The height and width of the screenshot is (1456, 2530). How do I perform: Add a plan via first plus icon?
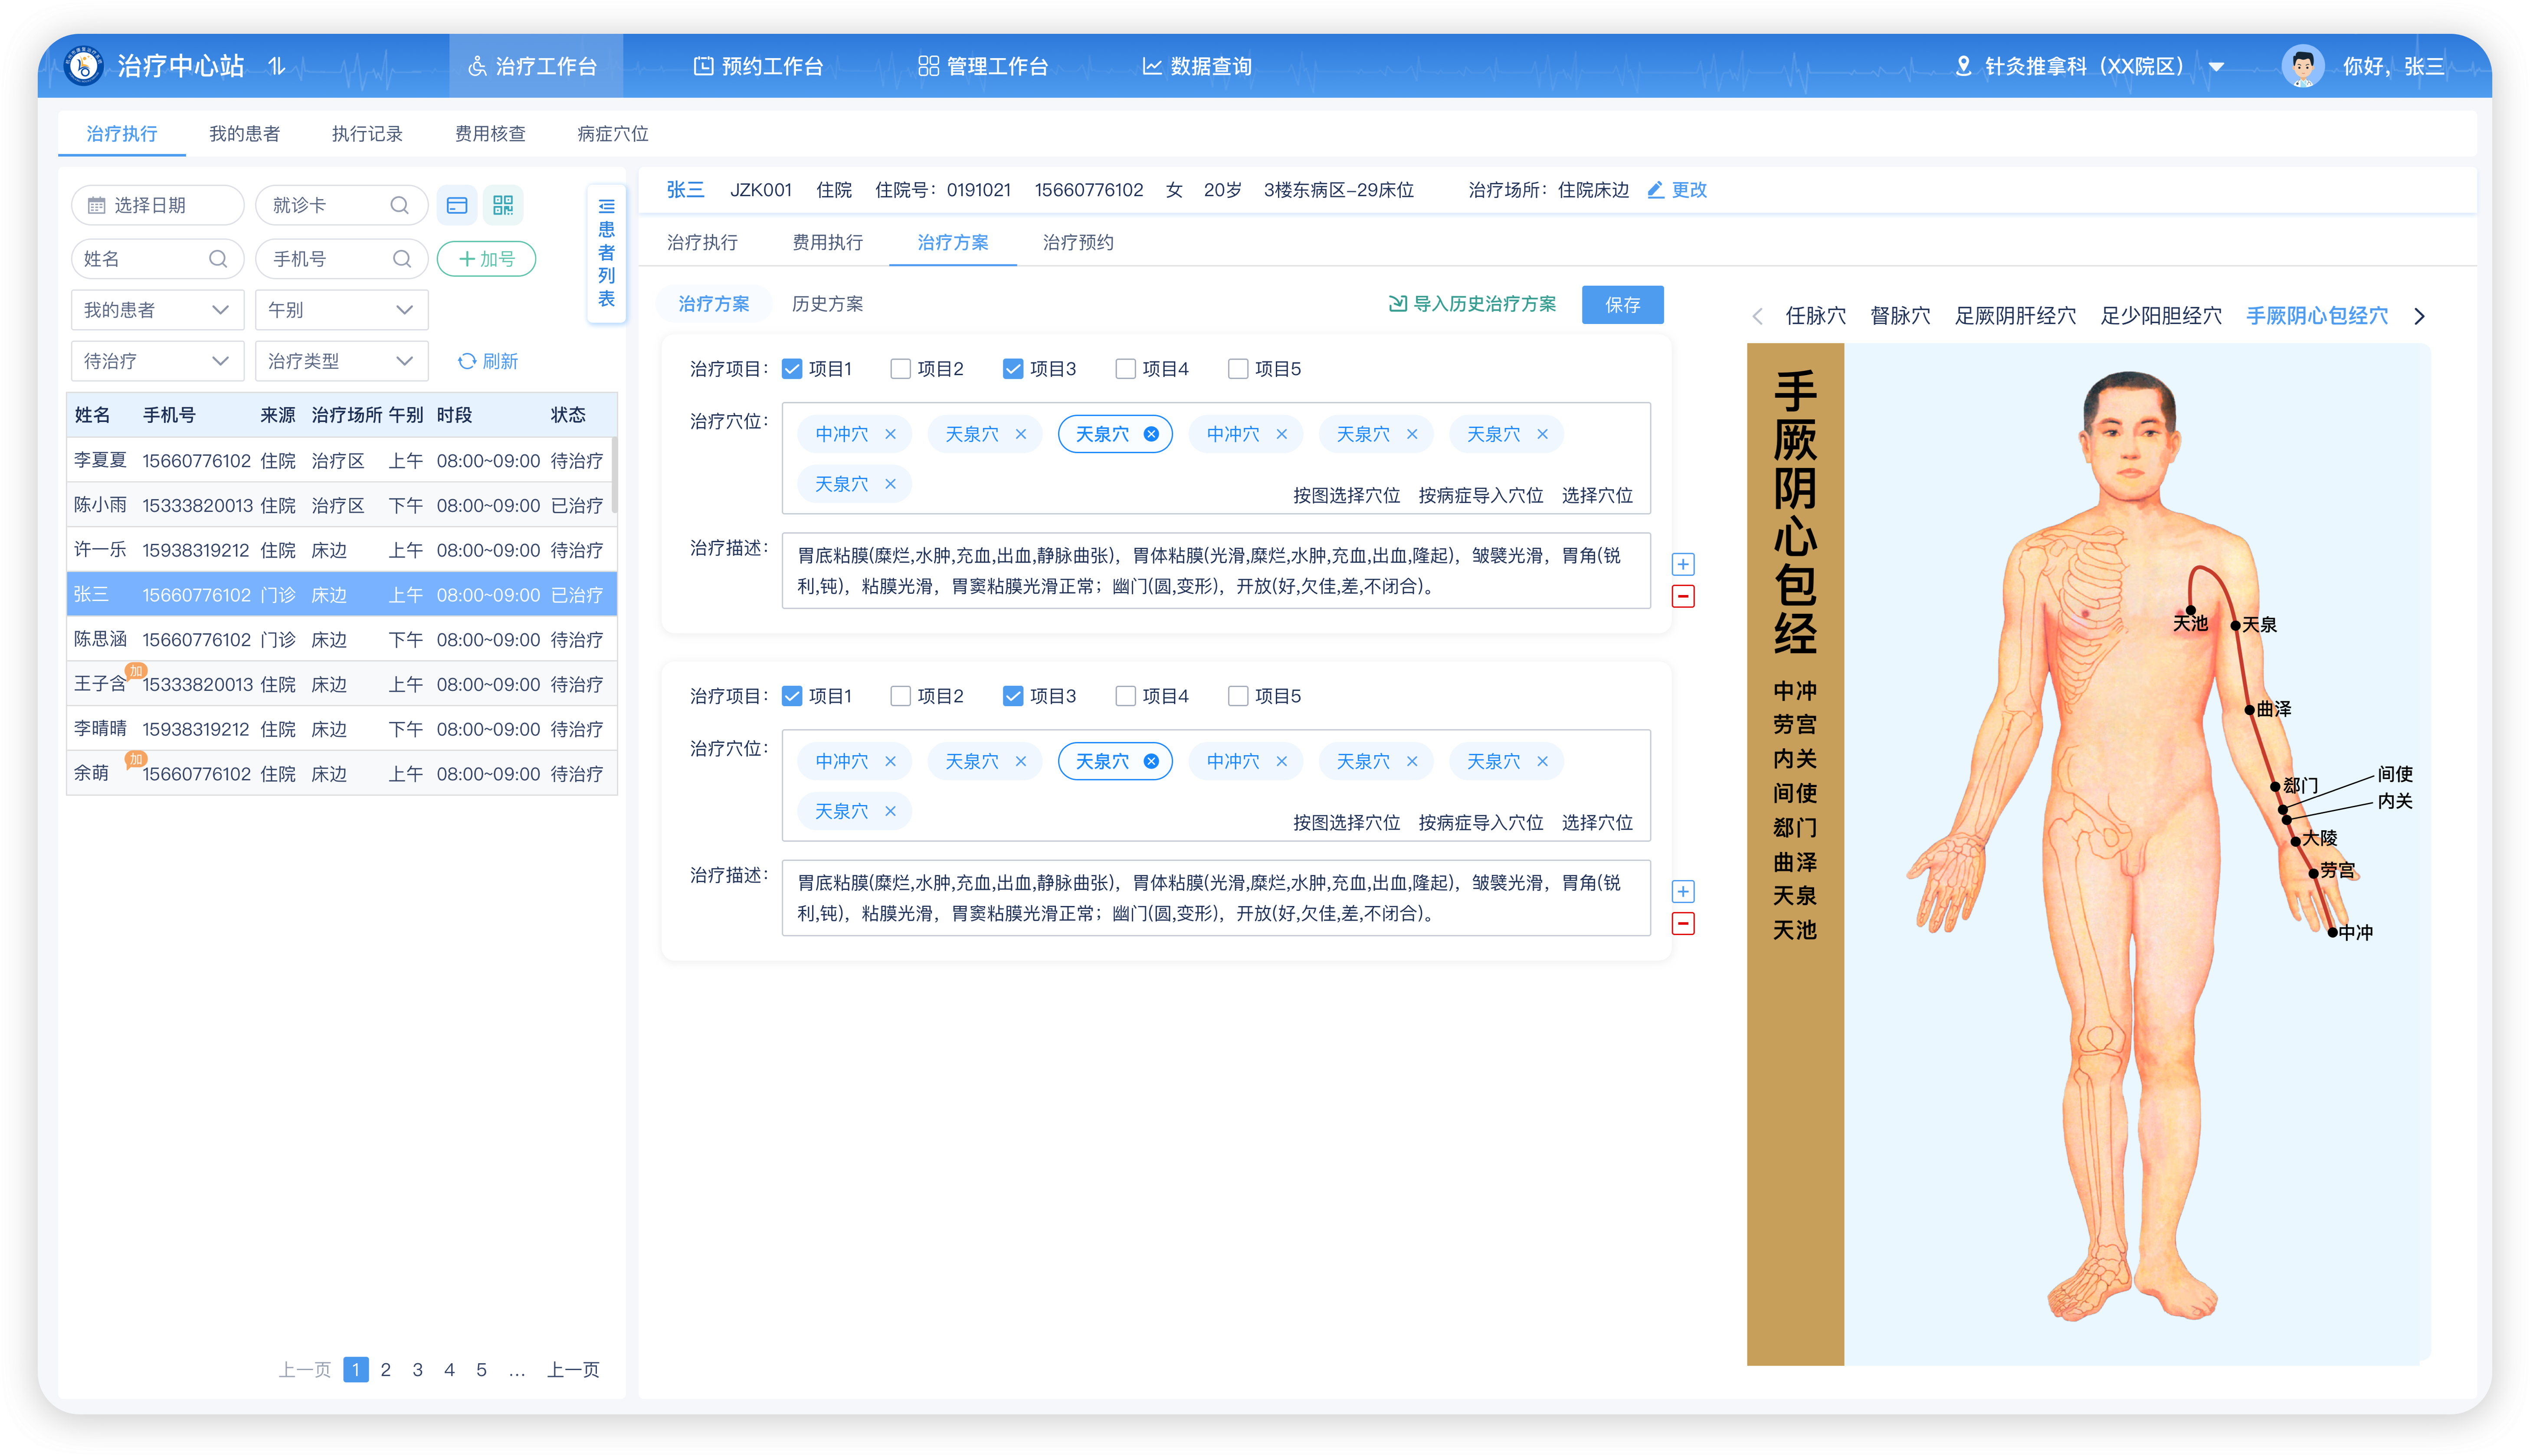[x=1683, y=564]
